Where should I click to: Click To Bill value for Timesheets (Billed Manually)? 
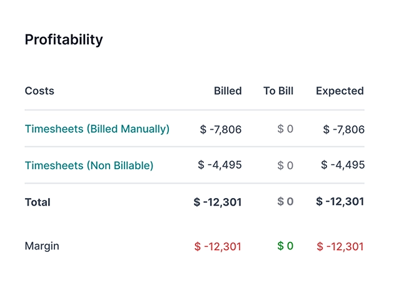285,129
